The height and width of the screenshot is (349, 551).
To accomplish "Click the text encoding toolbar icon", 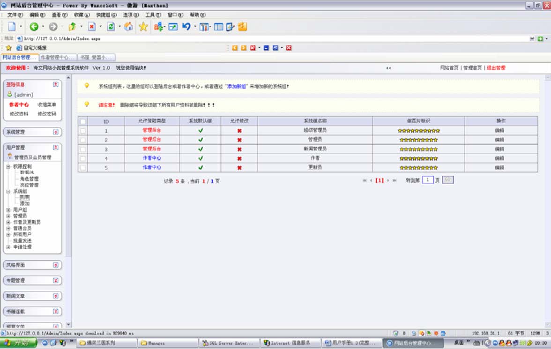I will pyautogui.click(x=158, y=27).
